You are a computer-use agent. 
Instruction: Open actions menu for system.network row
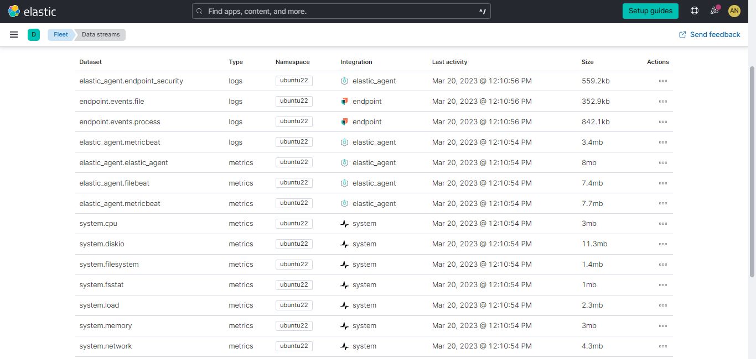663,346
